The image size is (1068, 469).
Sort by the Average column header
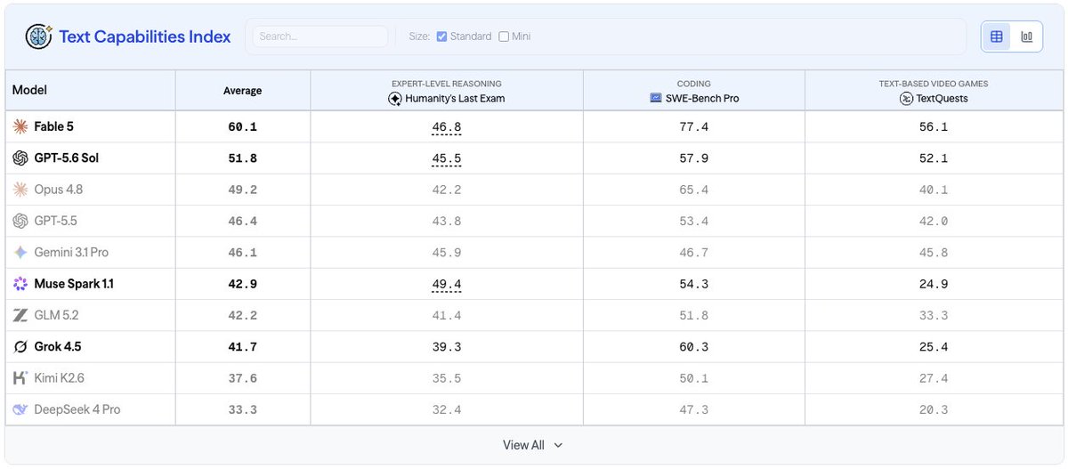pyautogui.click(x=242, y=91)
